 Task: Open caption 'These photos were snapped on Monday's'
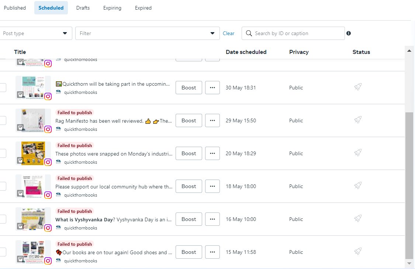[114, 154]
